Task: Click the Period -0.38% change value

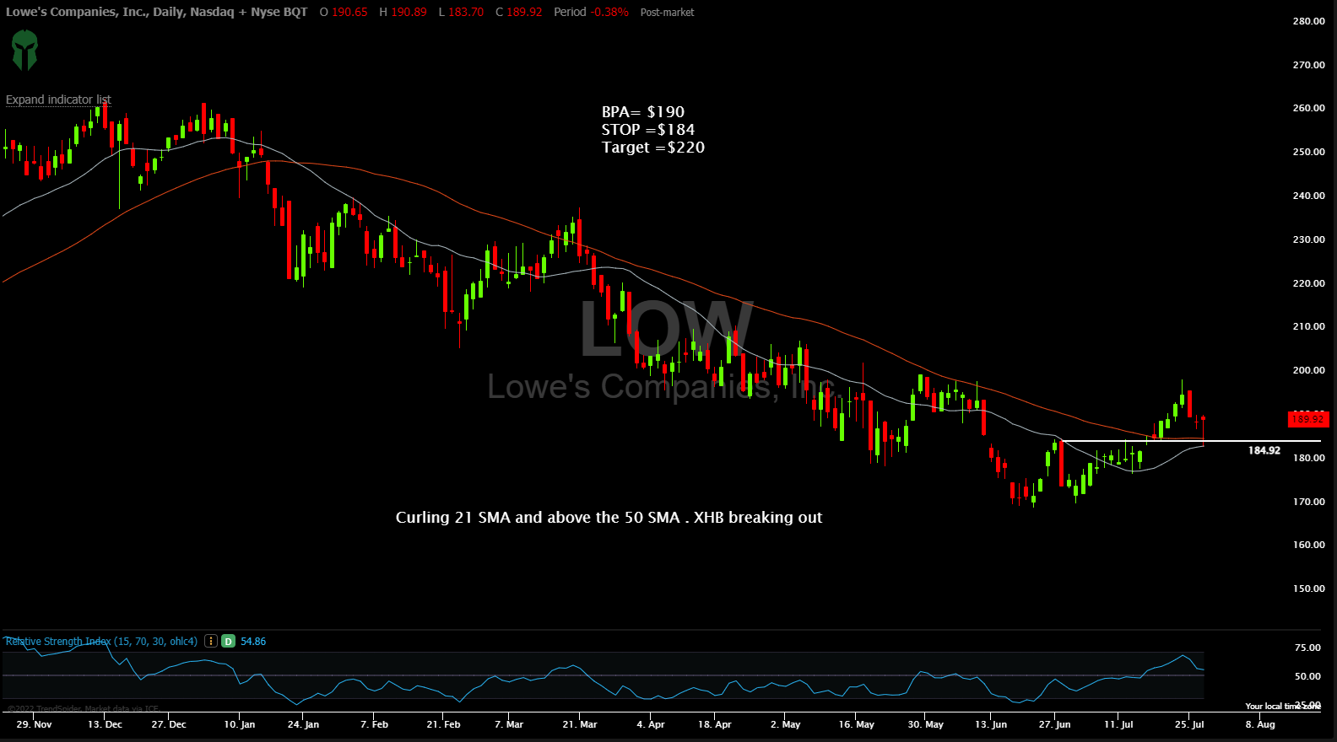Action: pyautogui.click(x=591, y=12)
